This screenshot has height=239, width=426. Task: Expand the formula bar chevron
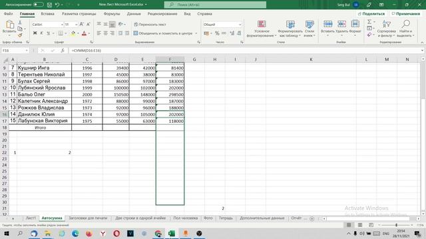pos(422,50)
